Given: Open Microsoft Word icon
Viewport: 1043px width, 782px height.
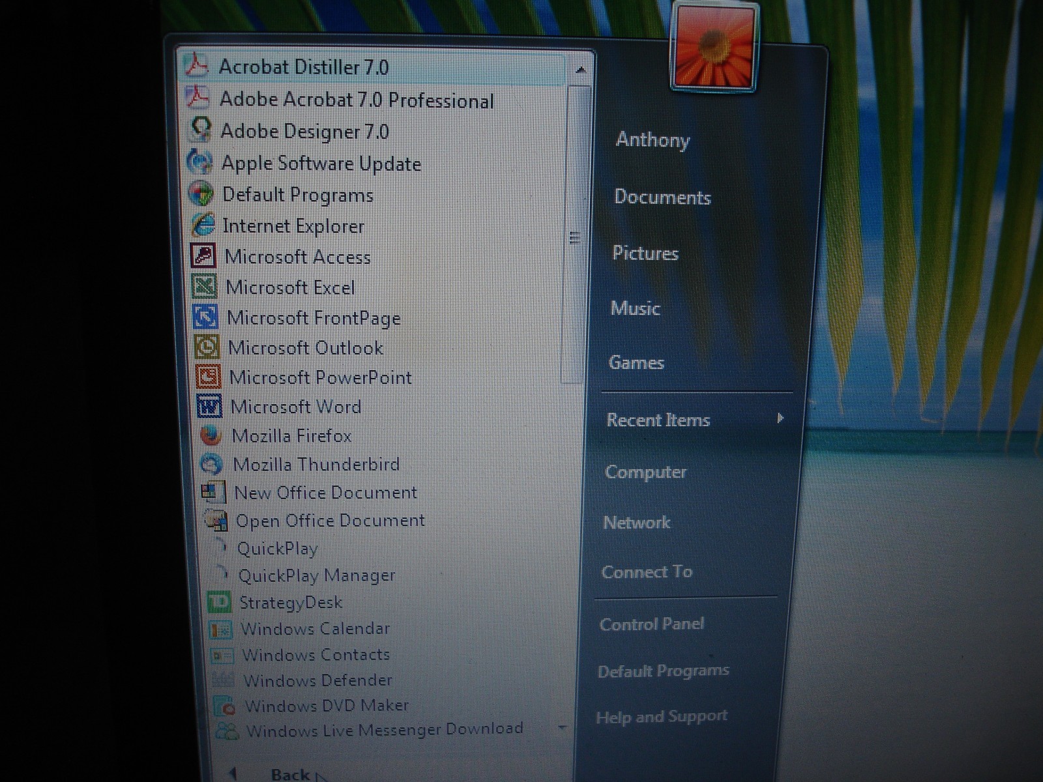Looking at the screenshot, I should pos(209,406).
